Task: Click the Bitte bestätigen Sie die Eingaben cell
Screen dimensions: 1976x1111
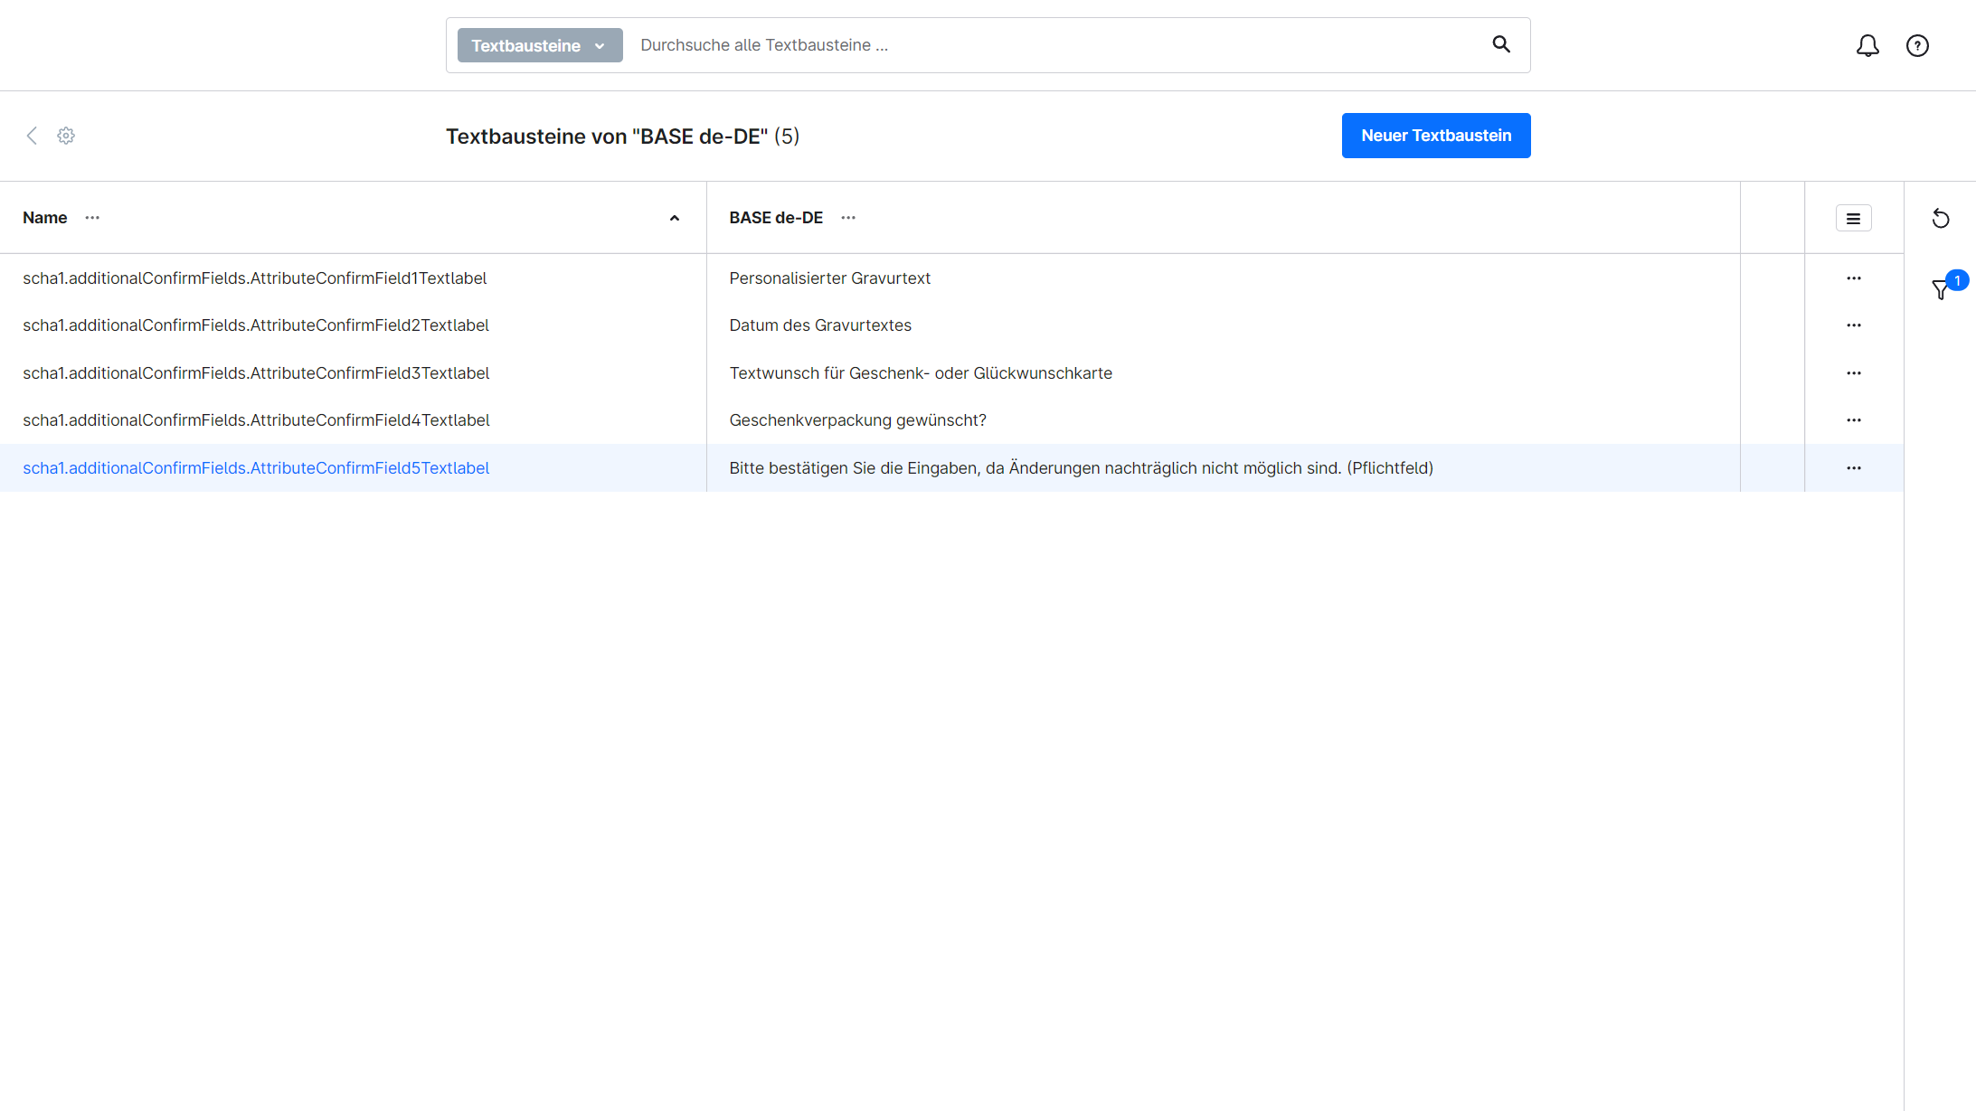Action: click(x=1224, y=468)
